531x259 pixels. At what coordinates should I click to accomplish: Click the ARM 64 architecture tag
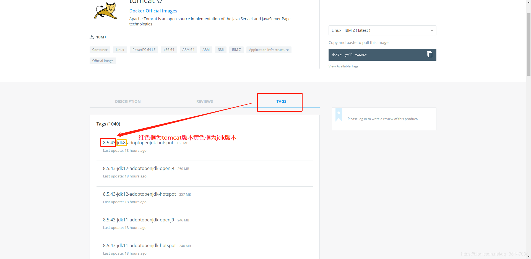point(188,50)
